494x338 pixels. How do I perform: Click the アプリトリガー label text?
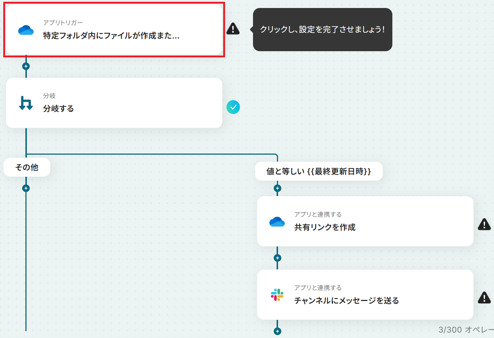click(63, 23)
